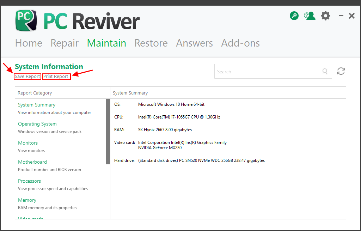The height and width of the screenshot is (231, 361).
Task: Click 'View processor speed and capabilities' text
Action: coord(53,189)
